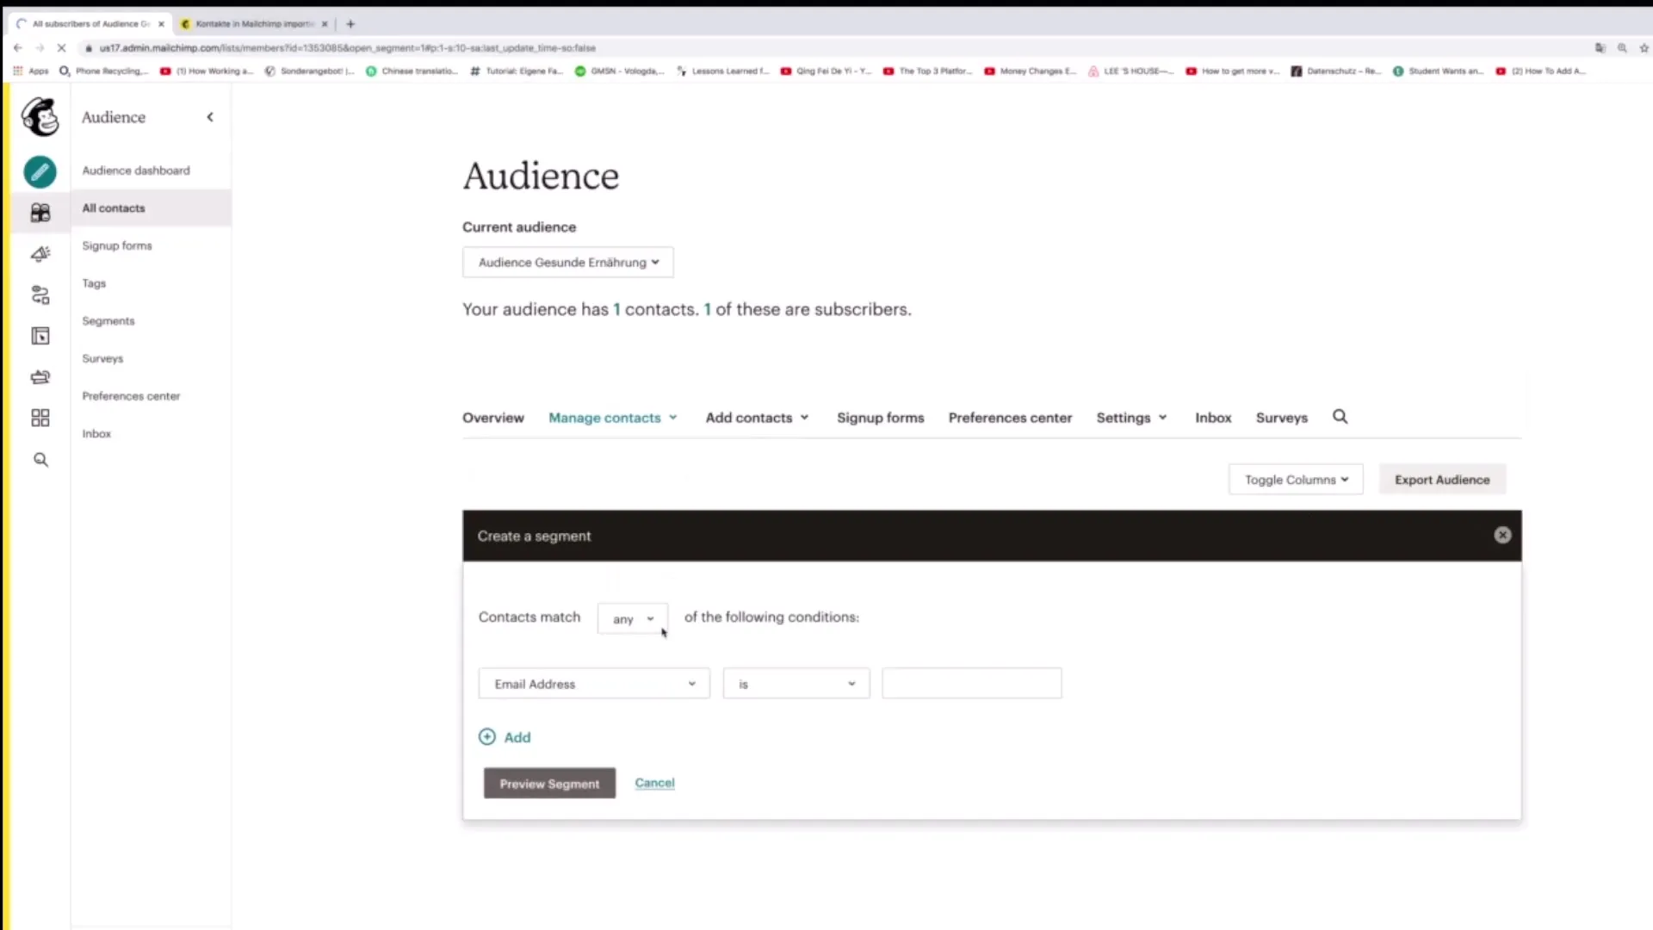Open the 'is' operator dropdown
This screenshot has width=1653, height=930.
pyautogui.click(x=796, y=684)
